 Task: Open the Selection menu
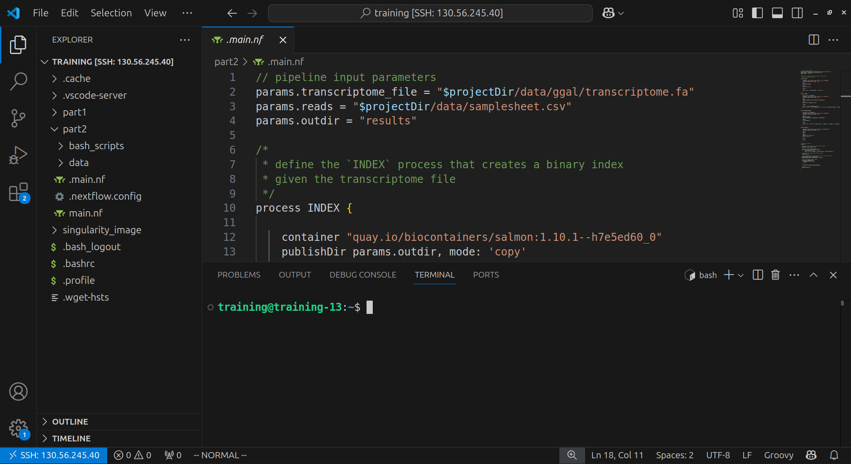click(111, 13)
